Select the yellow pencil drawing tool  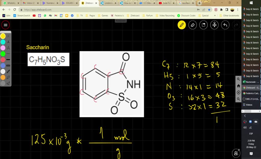182,25
